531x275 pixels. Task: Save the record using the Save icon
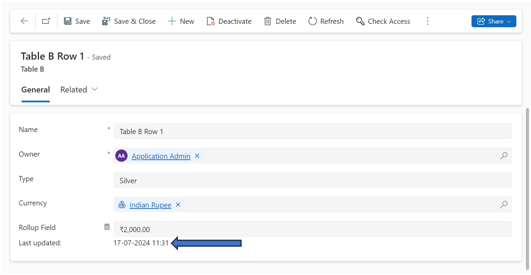tap(68, 21)
